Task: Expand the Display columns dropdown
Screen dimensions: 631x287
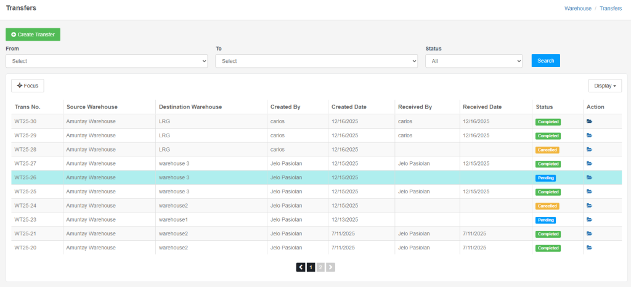Action: point(605,86)
